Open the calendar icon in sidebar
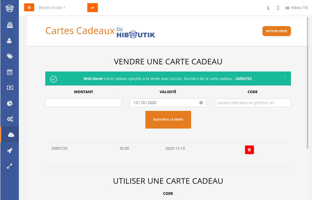 [x=10, y=72]
